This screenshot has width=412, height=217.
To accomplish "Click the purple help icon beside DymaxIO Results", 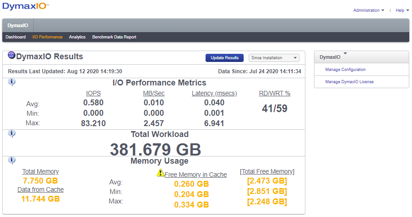I will point(12,56).
